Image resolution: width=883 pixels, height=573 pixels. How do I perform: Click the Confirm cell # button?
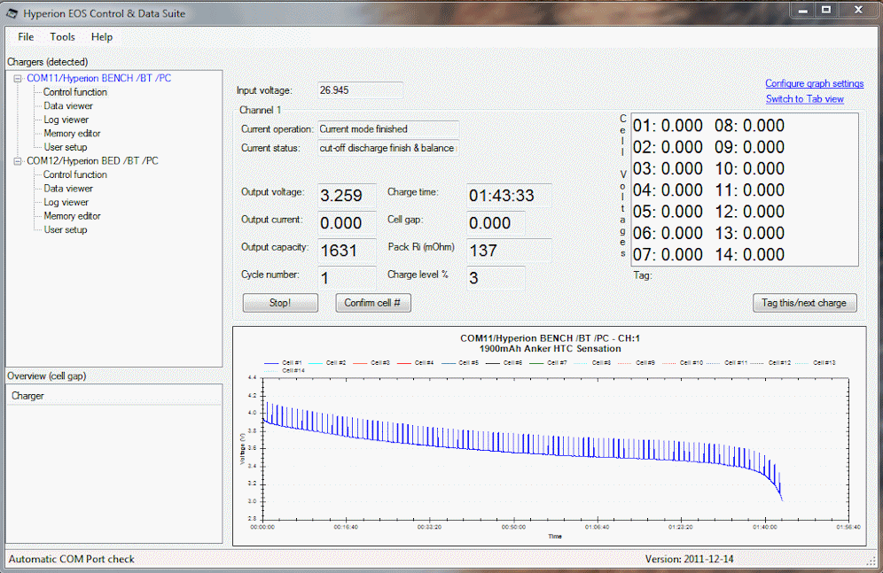tap(372, 303)
